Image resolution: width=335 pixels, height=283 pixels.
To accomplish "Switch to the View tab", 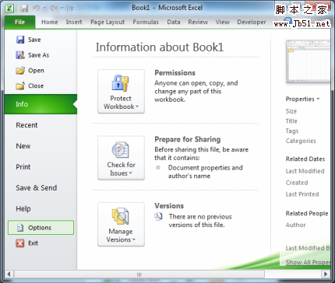I will click(x=223, y=22).
